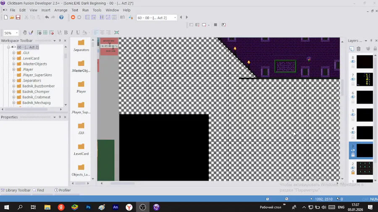
Task: Open the Event Editor grid icon
Action: coord(108,17)
